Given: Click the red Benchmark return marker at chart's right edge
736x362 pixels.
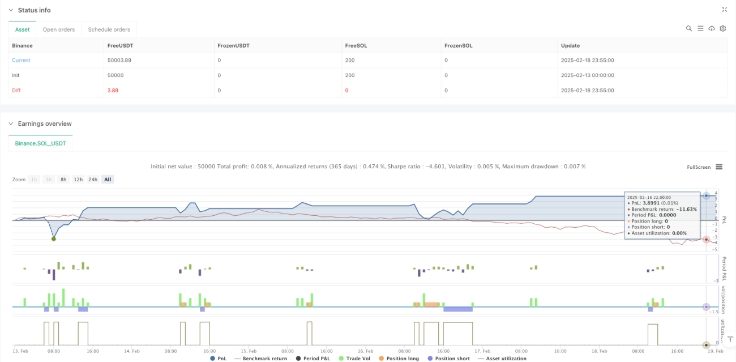Looking at the screenshot, I should [x=707, y=240].
